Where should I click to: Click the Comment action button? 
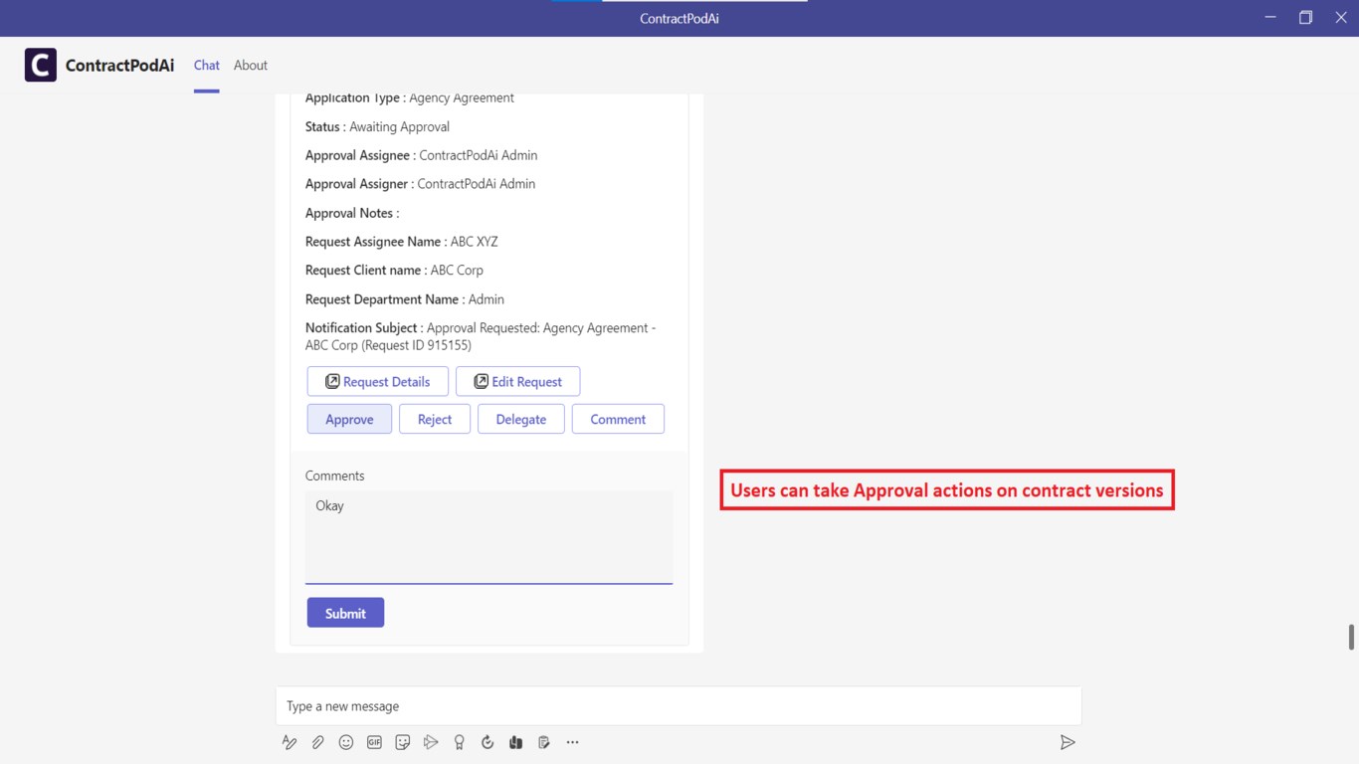click(618, 419)
